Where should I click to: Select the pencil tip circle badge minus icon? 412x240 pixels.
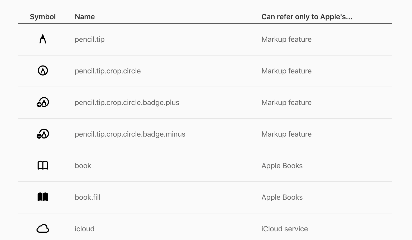coord(43,134)
